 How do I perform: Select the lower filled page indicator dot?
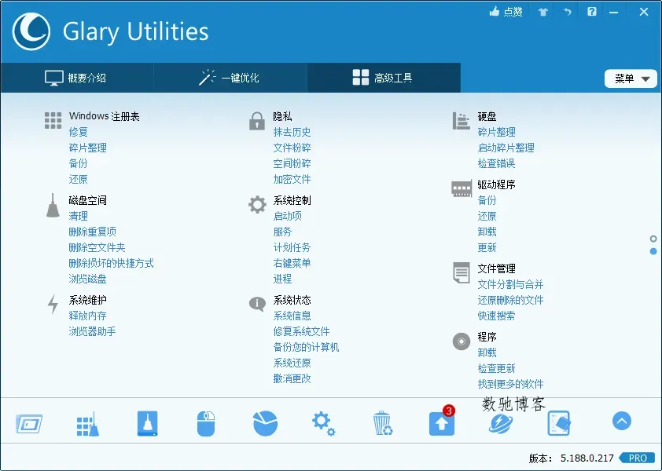click(653, 251)
